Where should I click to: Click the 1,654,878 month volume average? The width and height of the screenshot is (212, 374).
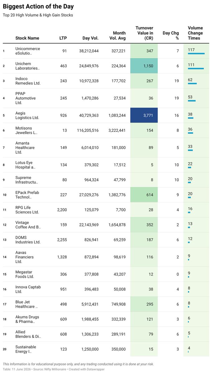pos(117,225)
